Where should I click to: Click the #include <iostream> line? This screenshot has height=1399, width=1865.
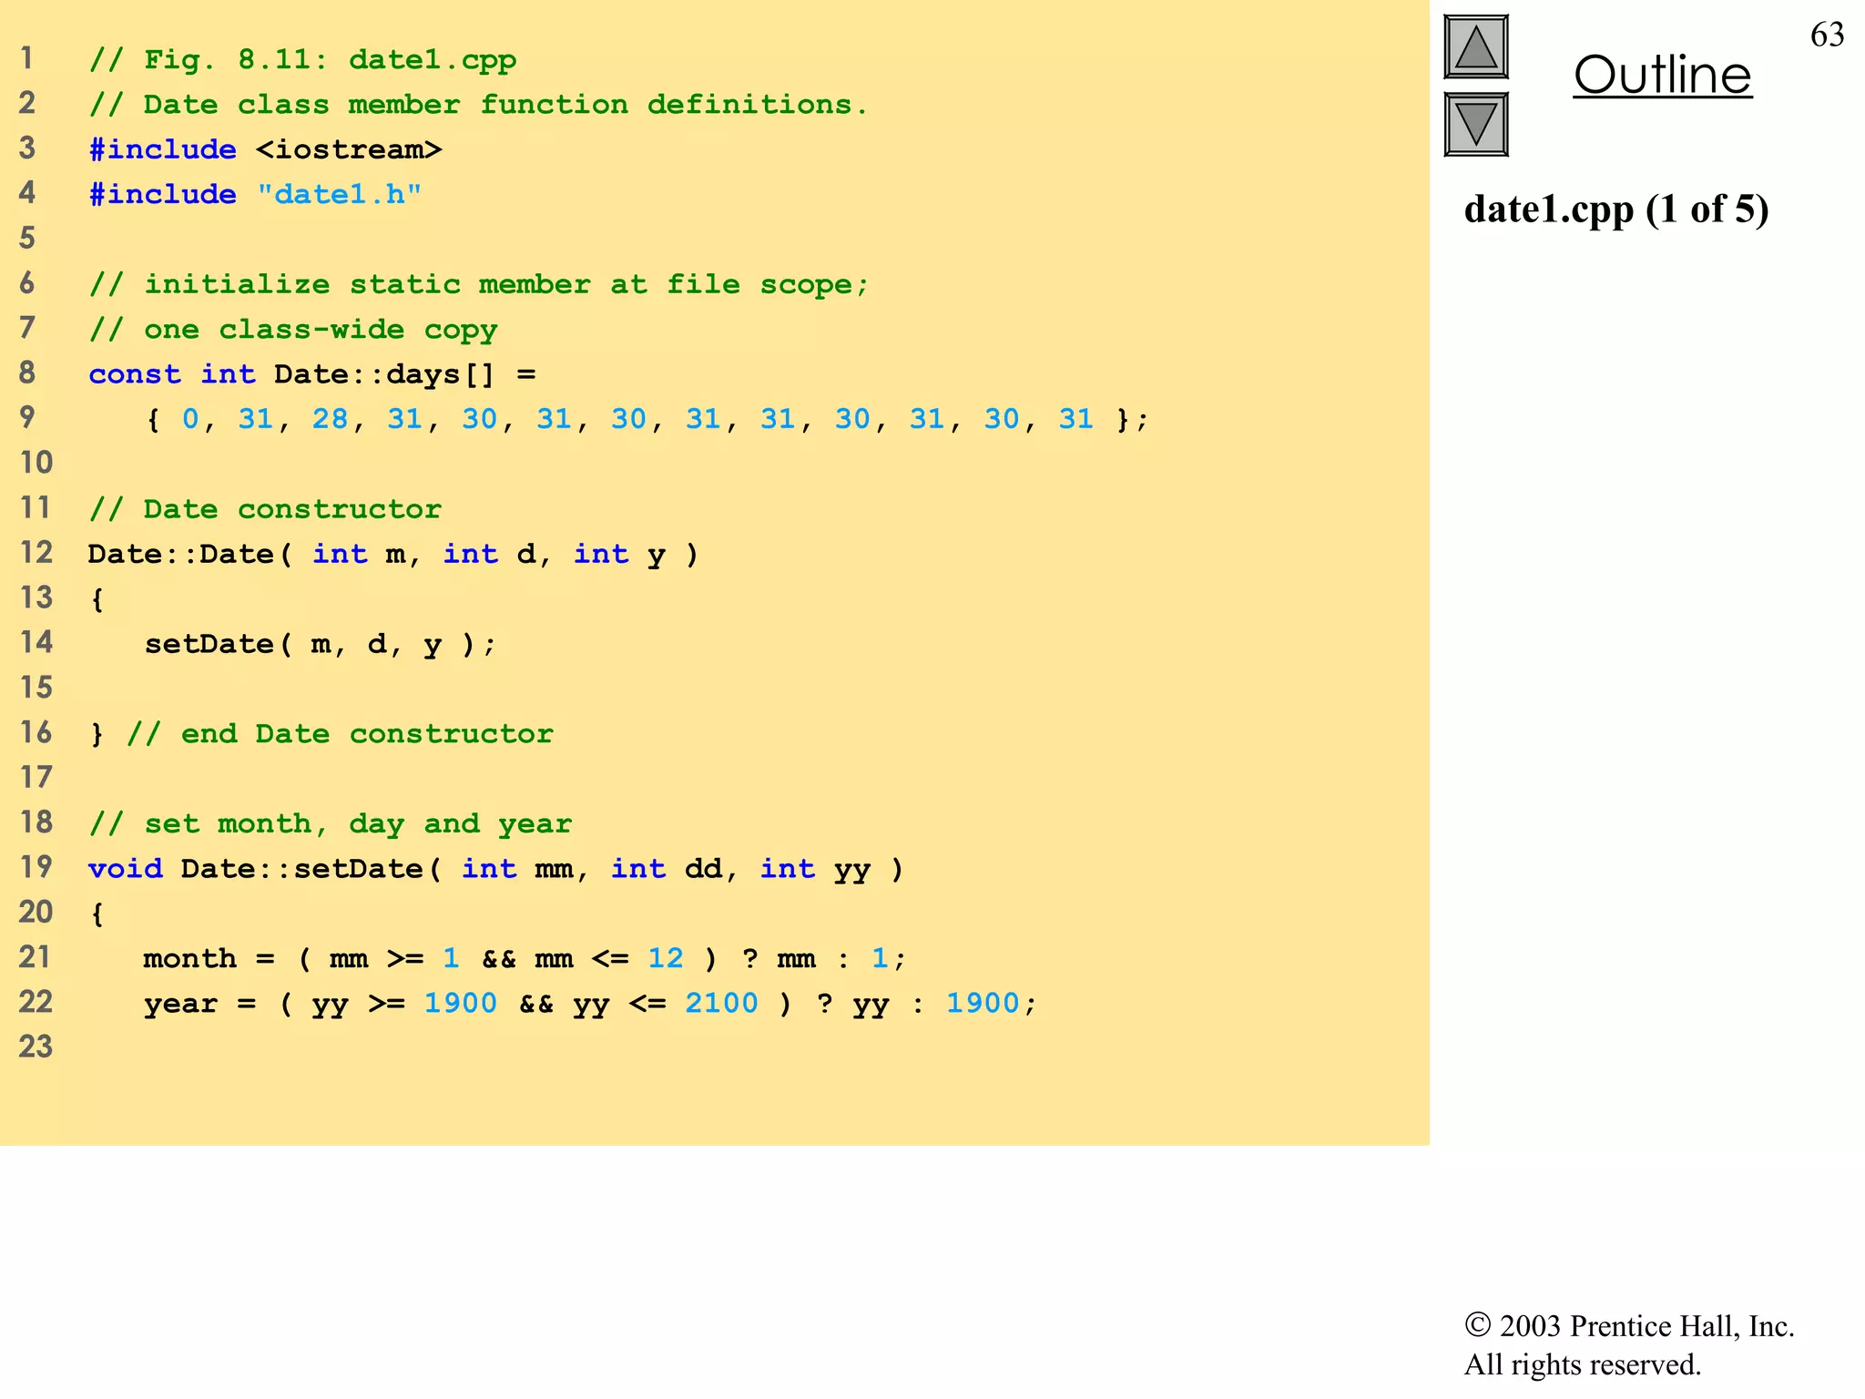(265, 149)
